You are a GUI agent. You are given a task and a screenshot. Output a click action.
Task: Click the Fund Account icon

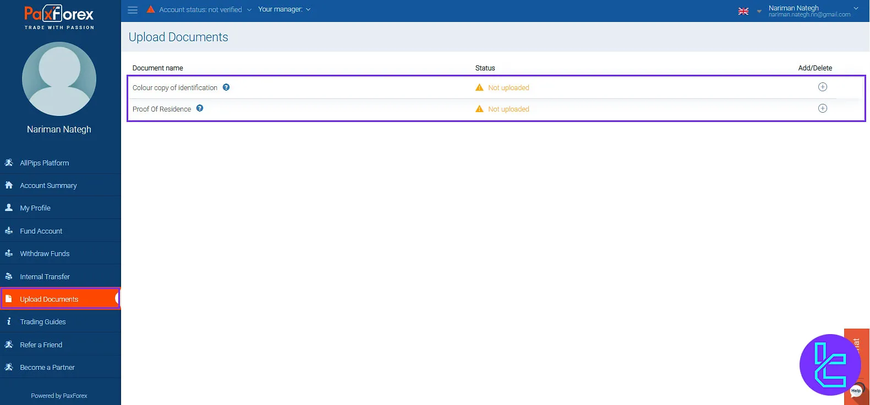(9, 231)
